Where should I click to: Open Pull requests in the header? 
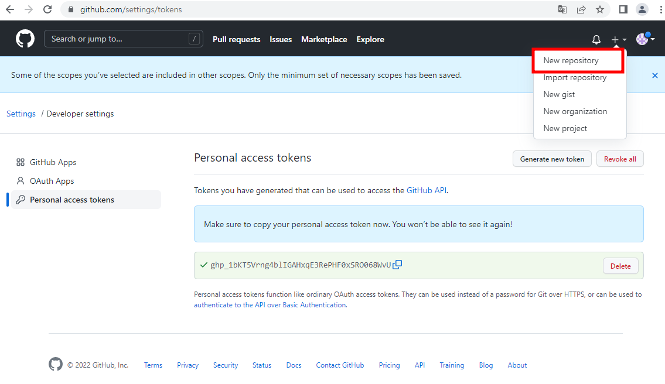236,39
